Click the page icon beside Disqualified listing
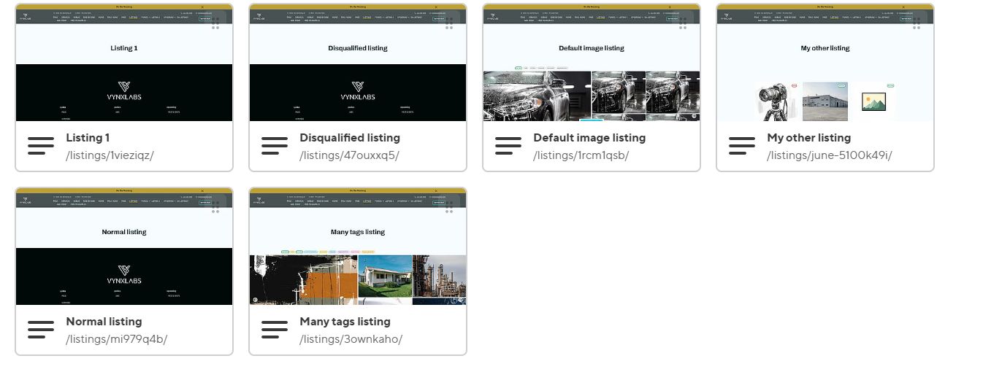 (275, 146)
